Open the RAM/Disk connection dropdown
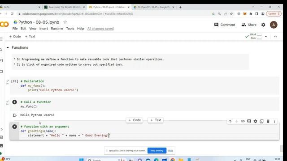This screenshot has width=287, height=161. (266, 37)
